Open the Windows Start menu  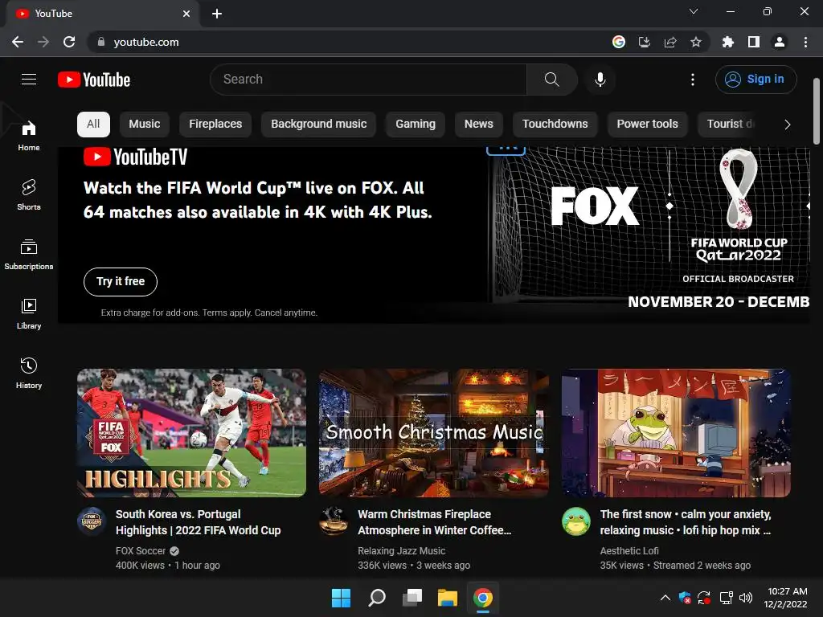tap(341, 598)
